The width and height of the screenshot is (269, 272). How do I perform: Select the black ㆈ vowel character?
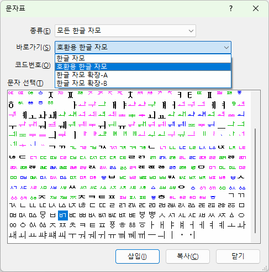click(x=52, y=235)
